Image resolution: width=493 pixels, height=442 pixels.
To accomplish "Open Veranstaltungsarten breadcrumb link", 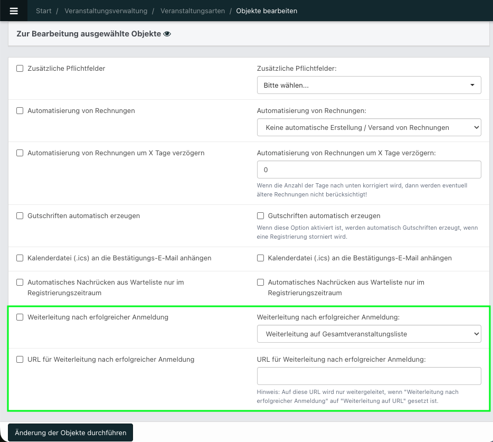I will pos(193,11).
